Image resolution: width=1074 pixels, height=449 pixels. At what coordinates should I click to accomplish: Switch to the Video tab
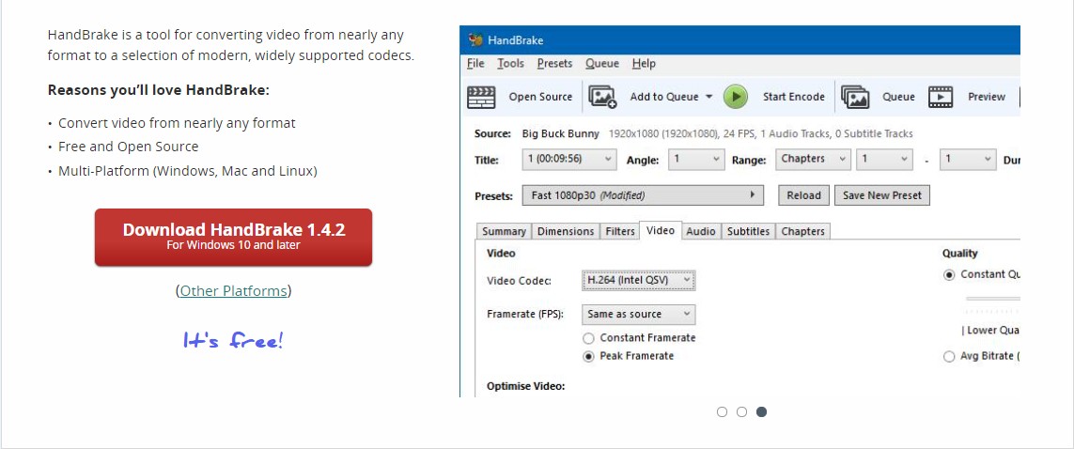point(661,231)
